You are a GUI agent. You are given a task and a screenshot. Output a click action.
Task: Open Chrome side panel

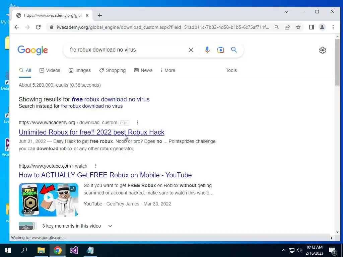point(311,27)
